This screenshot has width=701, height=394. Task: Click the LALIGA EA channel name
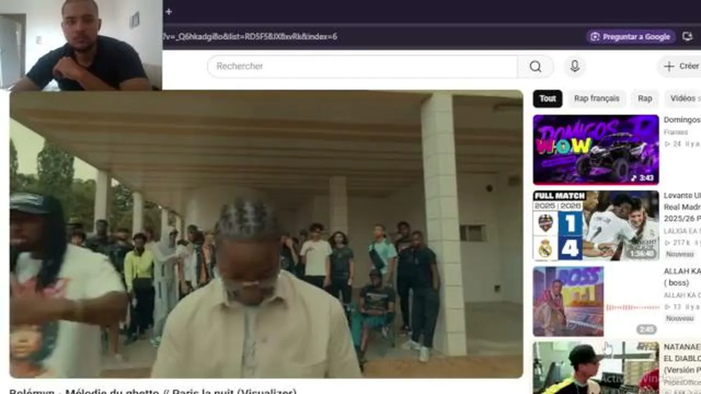pyautogui.click(x=682, y=231)
